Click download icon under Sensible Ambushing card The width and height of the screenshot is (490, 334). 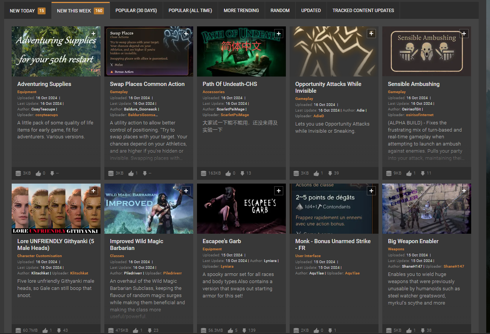(423, 173)
